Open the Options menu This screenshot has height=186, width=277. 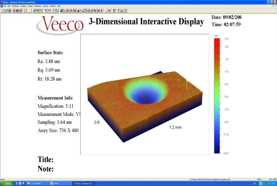pyautogui.click(x=46, y=6)
